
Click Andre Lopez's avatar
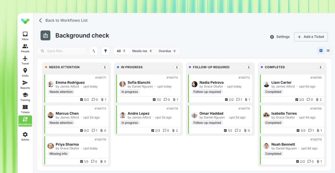(123, 115)
